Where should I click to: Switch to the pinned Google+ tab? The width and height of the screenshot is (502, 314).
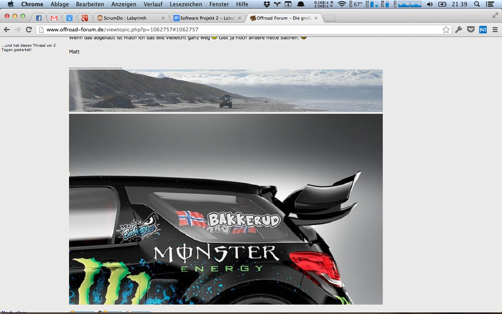(84, 18)
